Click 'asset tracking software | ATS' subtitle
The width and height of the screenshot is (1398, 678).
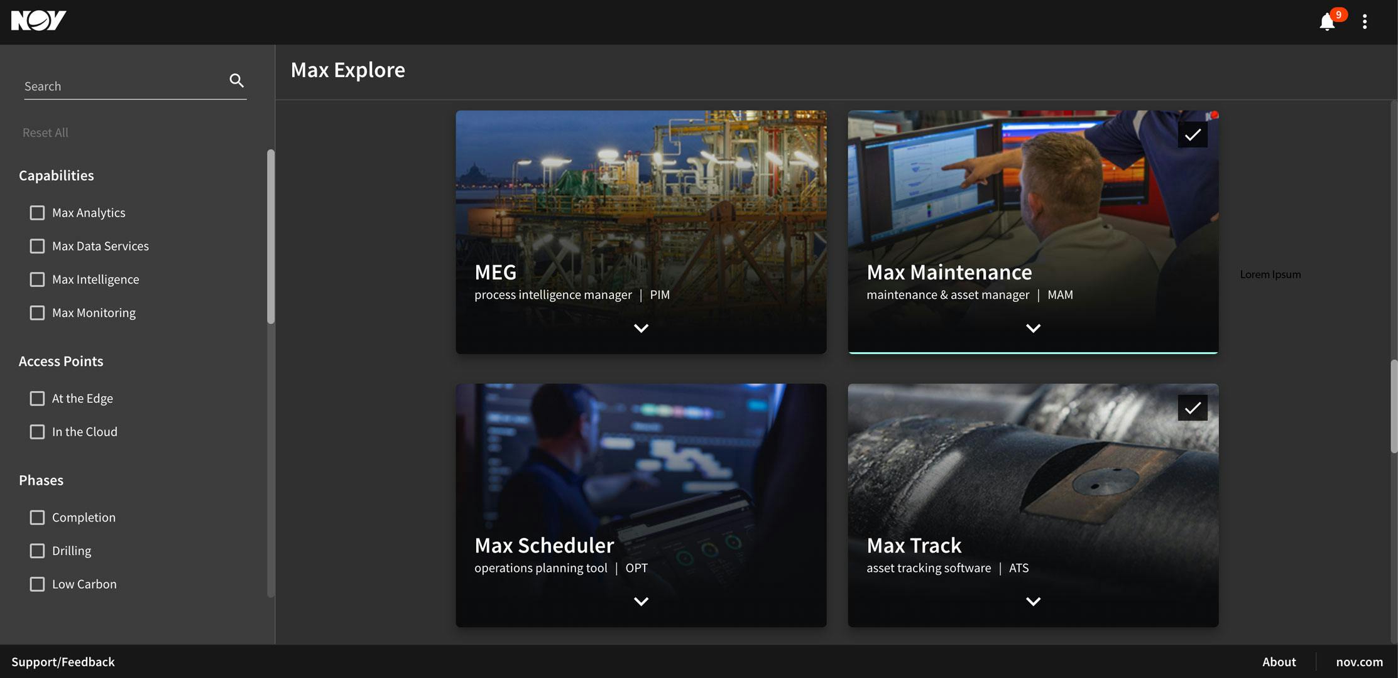tap(947, 568)
